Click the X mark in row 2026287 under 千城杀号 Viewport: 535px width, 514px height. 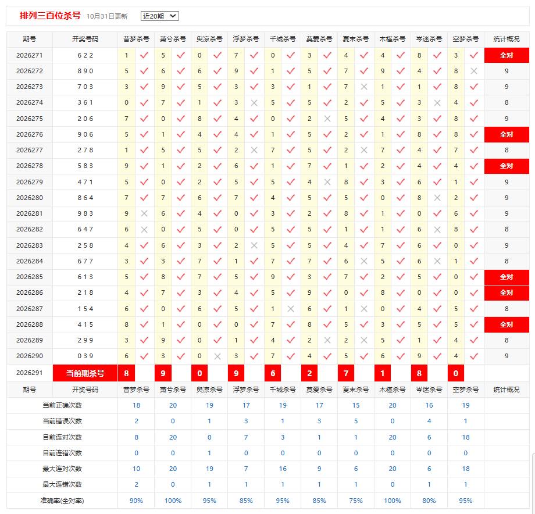click(x=291, y=309)
